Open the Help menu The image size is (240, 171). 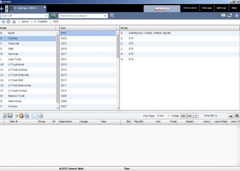tap(234, 8)
